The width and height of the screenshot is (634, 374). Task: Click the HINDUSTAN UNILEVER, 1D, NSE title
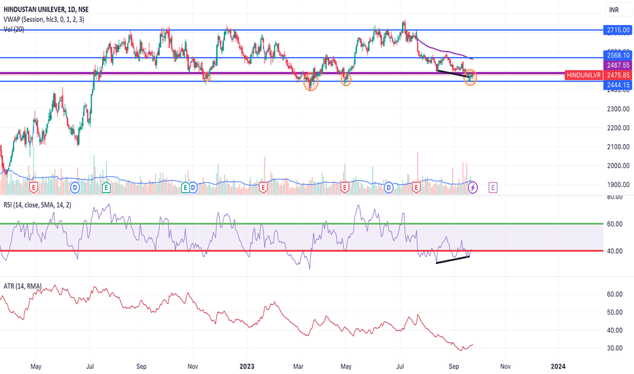point(46,10)
